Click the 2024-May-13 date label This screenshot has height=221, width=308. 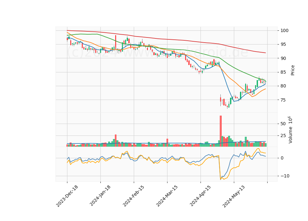click(x=234, y=196)
